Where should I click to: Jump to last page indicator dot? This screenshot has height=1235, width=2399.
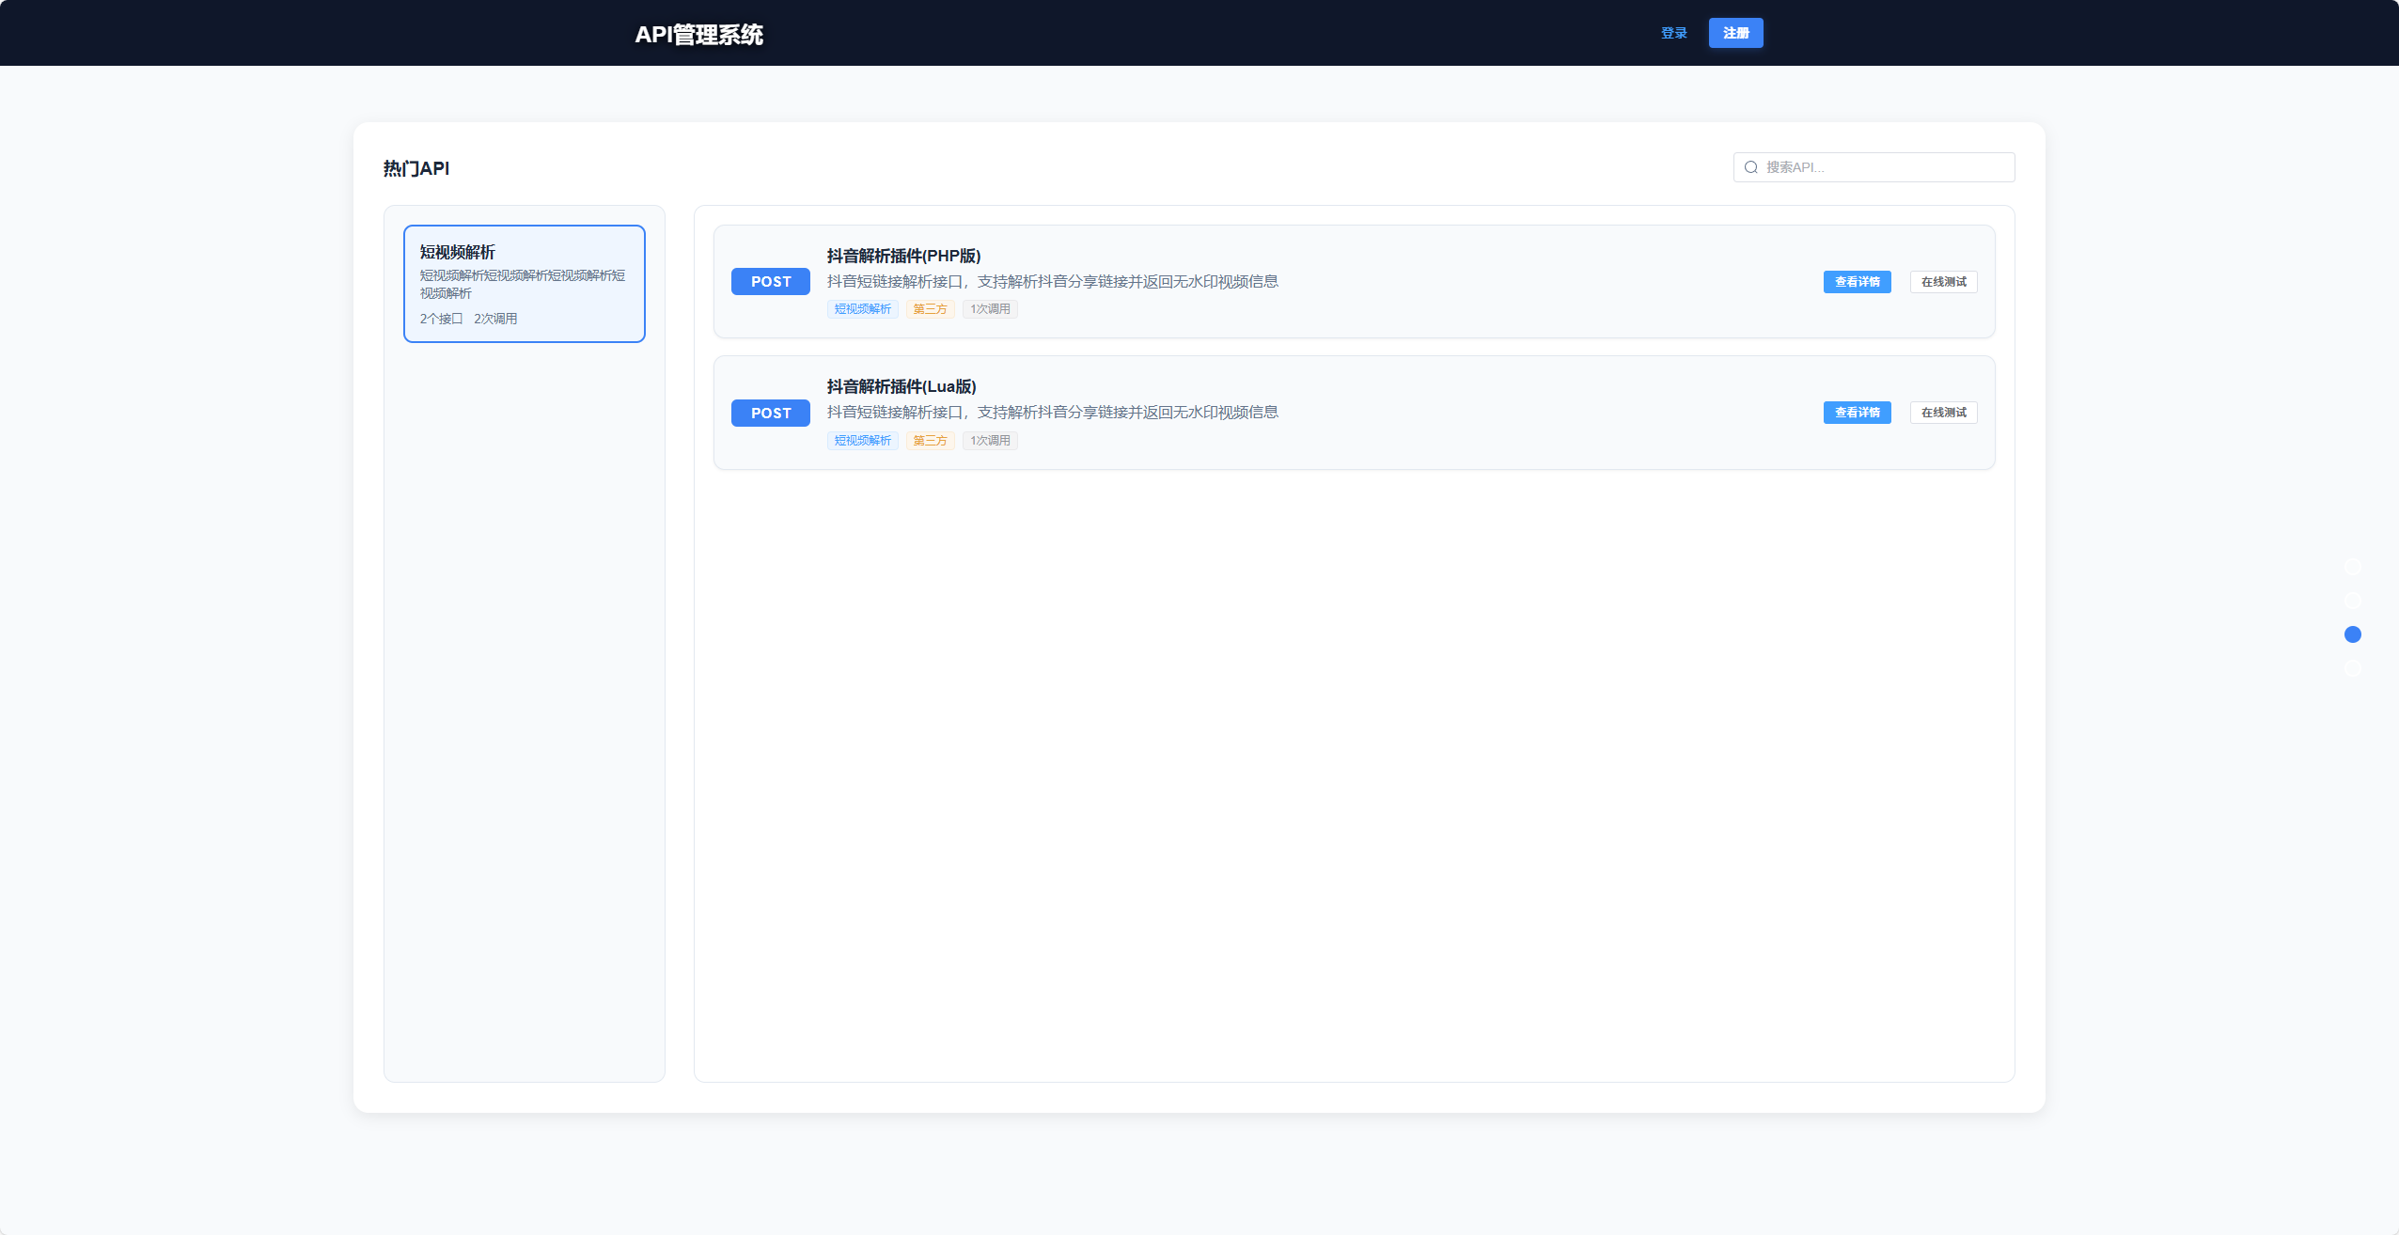2353,668
